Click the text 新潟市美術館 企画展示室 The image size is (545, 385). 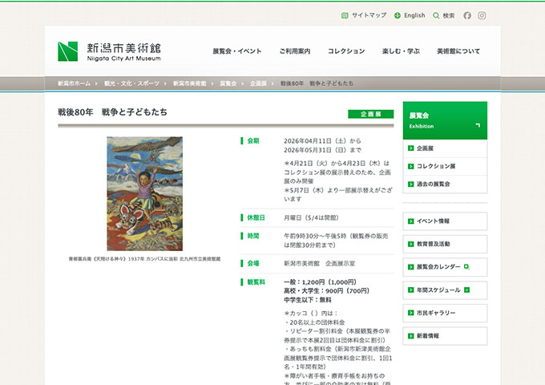(x=320, y=264)
